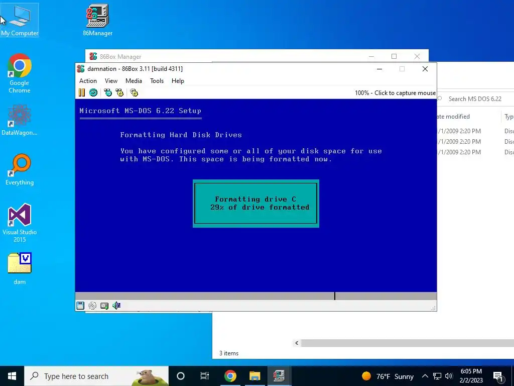Click the '100% - Click to capture mouse' status text

[x=395, y=93]
